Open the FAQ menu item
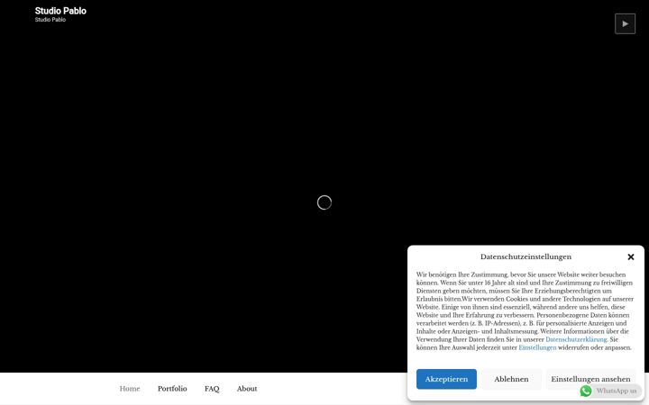The height and width of the screenshot is (405, 649). pos(212,389)
